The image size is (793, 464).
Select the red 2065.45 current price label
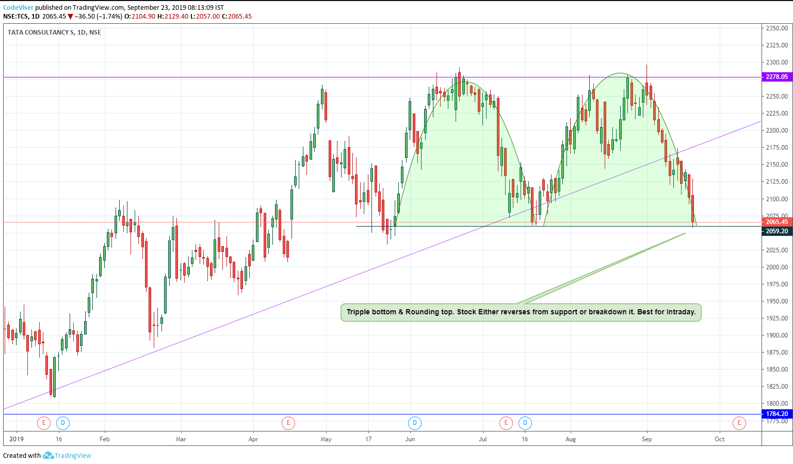[x=777, y=222]
